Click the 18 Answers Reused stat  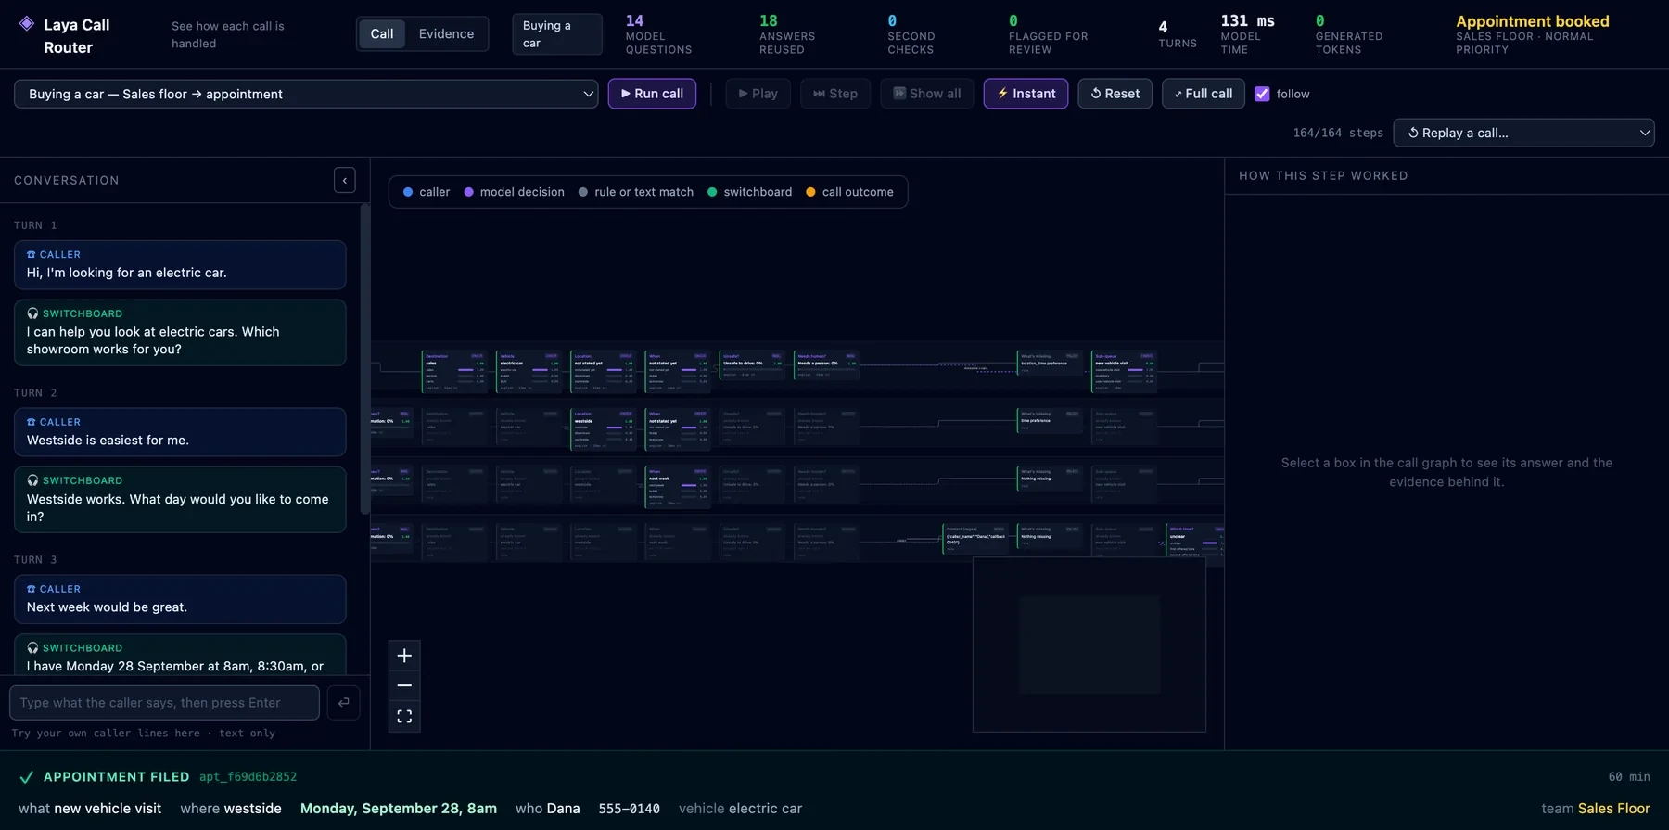point(787,34)
